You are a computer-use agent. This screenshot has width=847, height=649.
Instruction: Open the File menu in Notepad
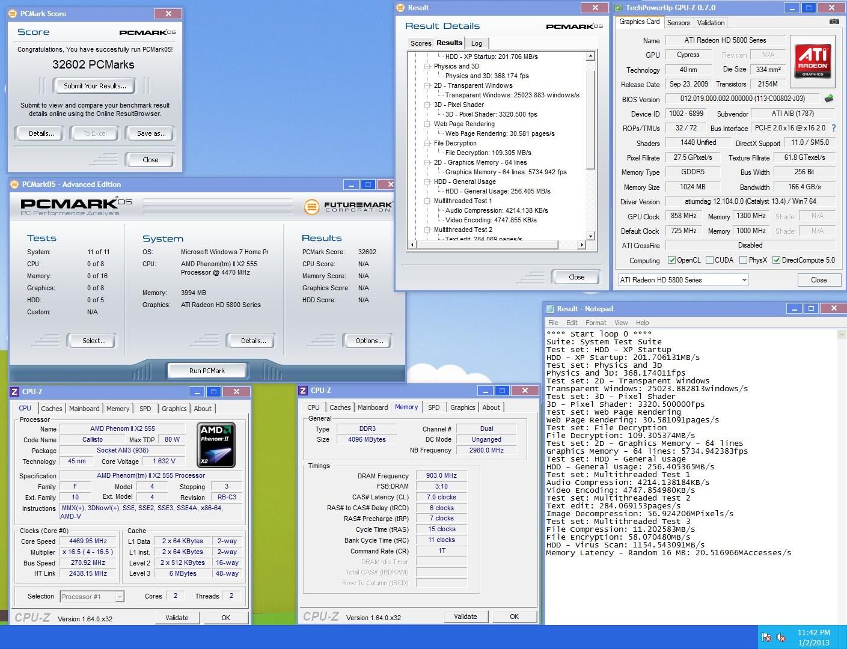click(553, 323)
